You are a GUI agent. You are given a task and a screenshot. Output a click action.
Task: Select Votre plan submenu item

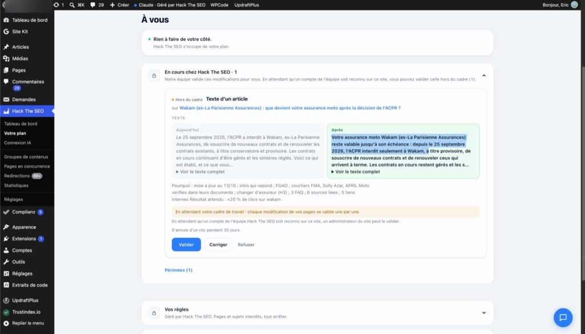[x=15, y=133]
